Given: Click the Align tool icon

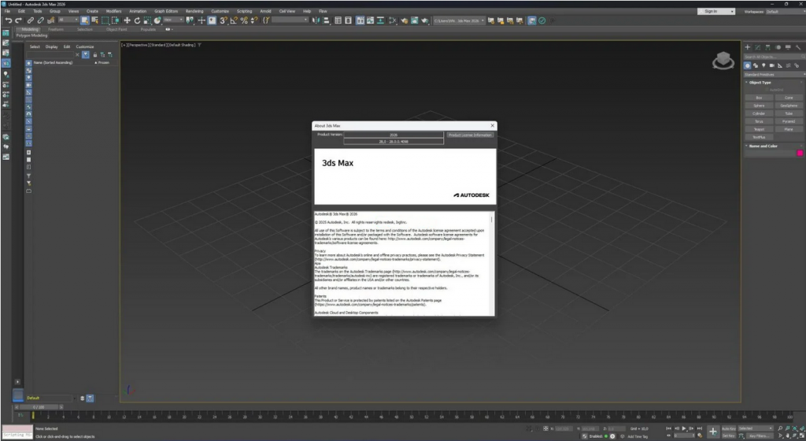Looking at the screenshot, I should [326, 20].
